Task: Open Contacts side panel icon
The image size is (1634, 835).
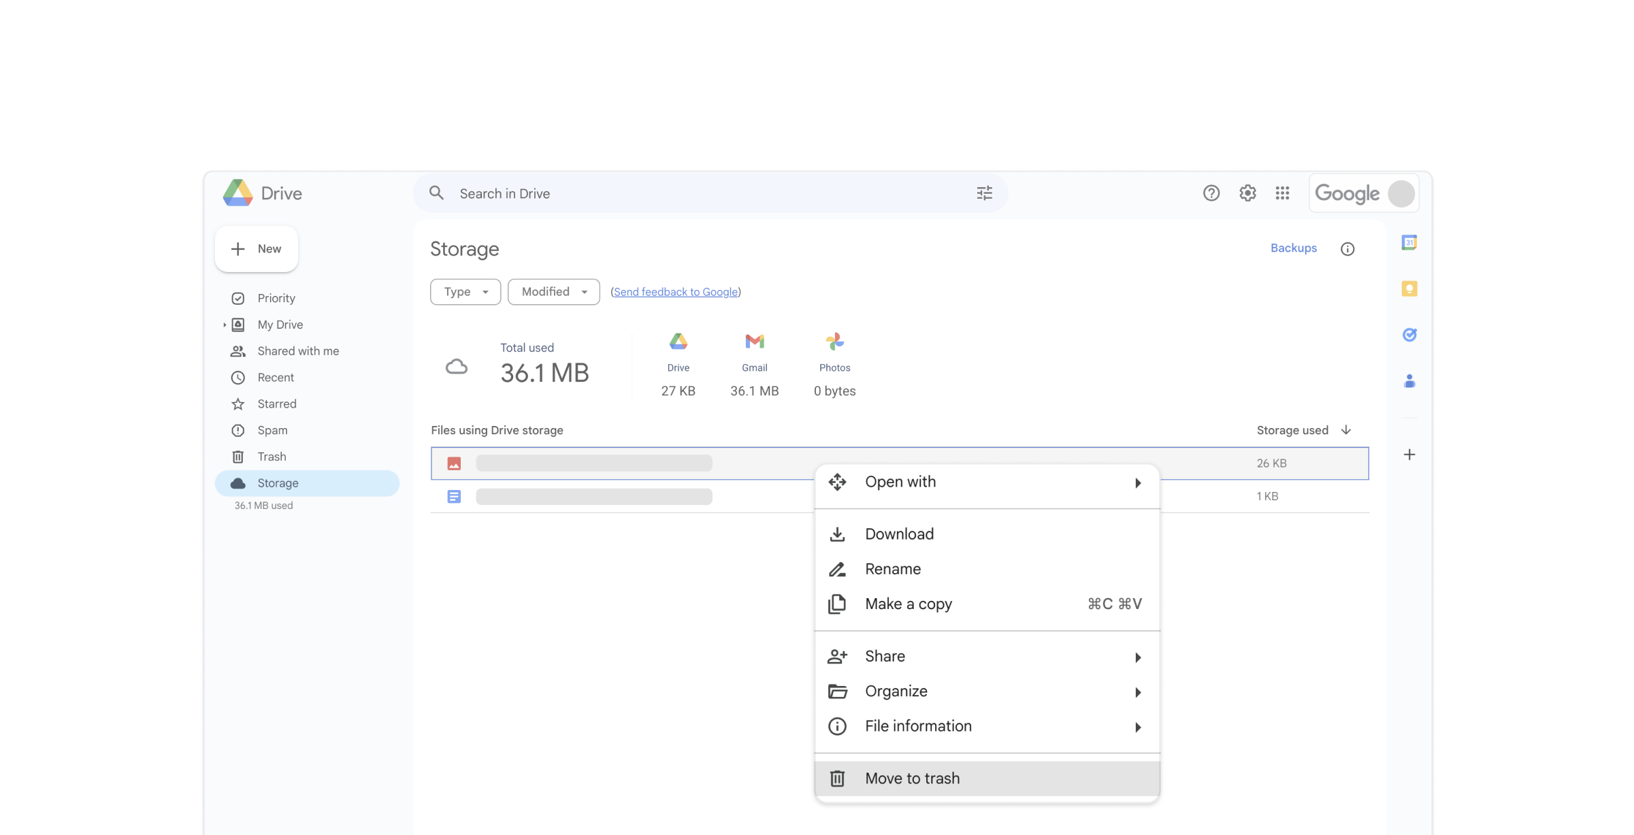Action: (x=1409, y=381)
